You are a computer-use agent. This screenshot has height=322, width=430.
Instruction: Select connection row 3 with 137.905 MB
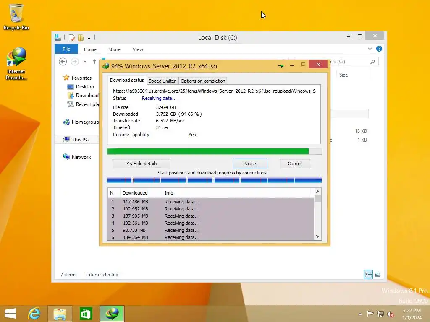click(211, 216)
